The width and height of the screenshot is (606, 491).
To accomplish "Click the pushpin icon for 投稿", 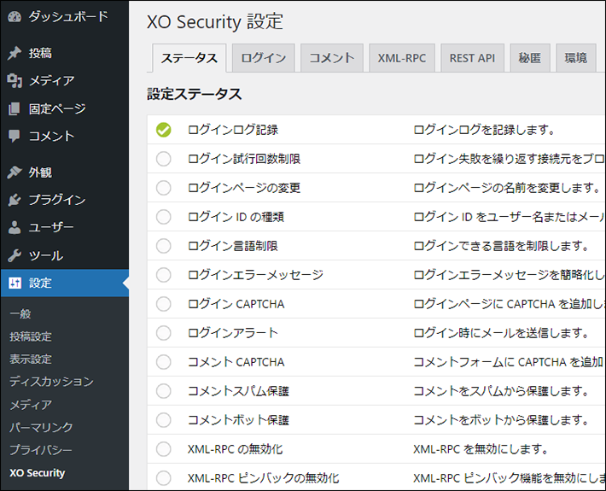I will [15, 53].
